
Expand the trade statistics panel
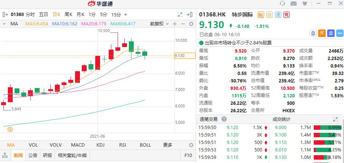tap(335, 119)
